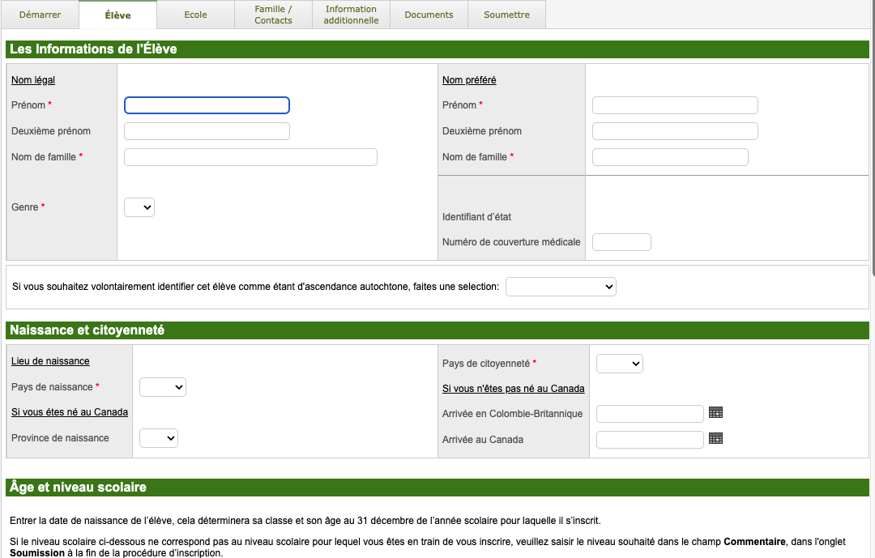Viewport: 875px width, 558px height.
Task: Open calendar picker for Arrivée au Canada
Action: tap(715, 439)
